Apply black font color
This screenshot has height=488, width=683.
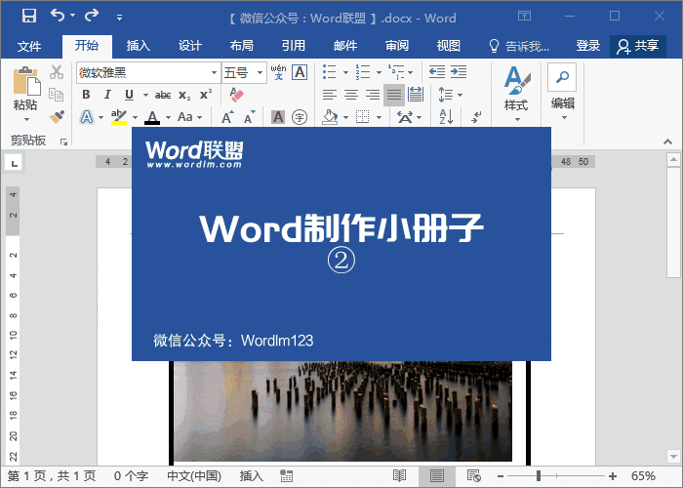[152, 117]
